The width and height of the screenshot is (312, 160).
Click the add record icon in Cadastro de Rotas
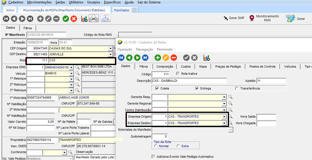coord(158,58)
